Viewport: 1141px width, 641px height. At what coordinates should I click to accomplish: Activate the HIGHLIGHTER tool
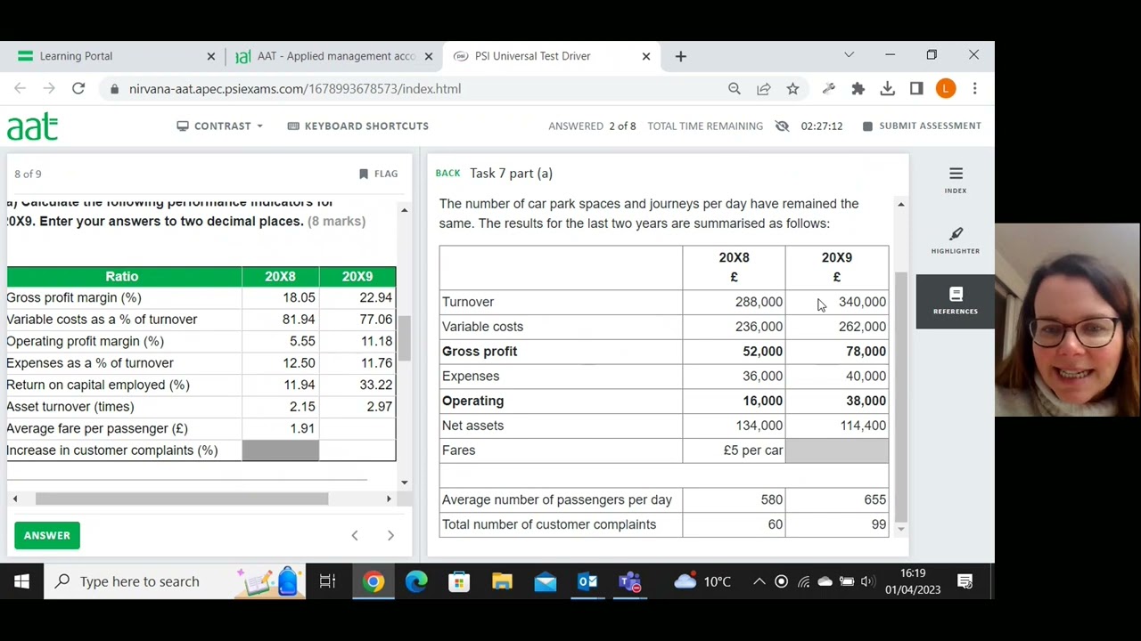(x=956, y=239)
